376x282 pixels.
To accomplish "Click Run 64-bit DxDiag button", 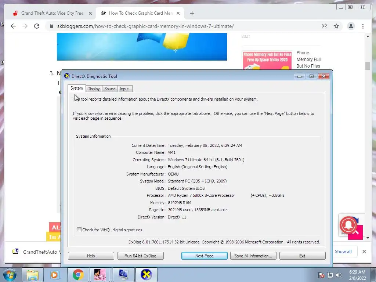I will pyautogui.click(x=141, y=256).
